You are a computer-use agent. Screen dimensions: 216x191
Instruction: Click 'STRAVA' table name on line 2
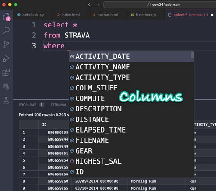point(77,35)
